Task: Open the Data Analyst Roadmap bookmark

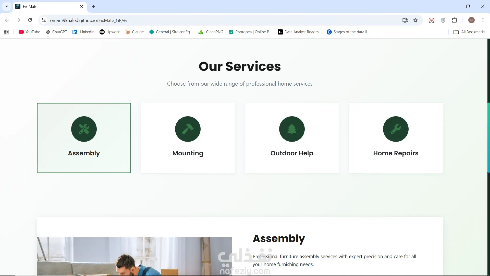Action: click(300, 32)
